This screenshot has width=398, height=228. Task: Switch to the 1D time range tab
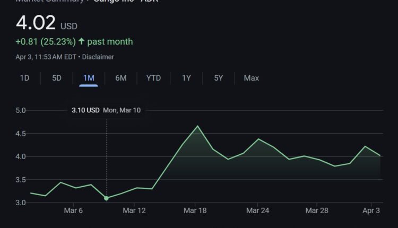(x=24, y=78)
